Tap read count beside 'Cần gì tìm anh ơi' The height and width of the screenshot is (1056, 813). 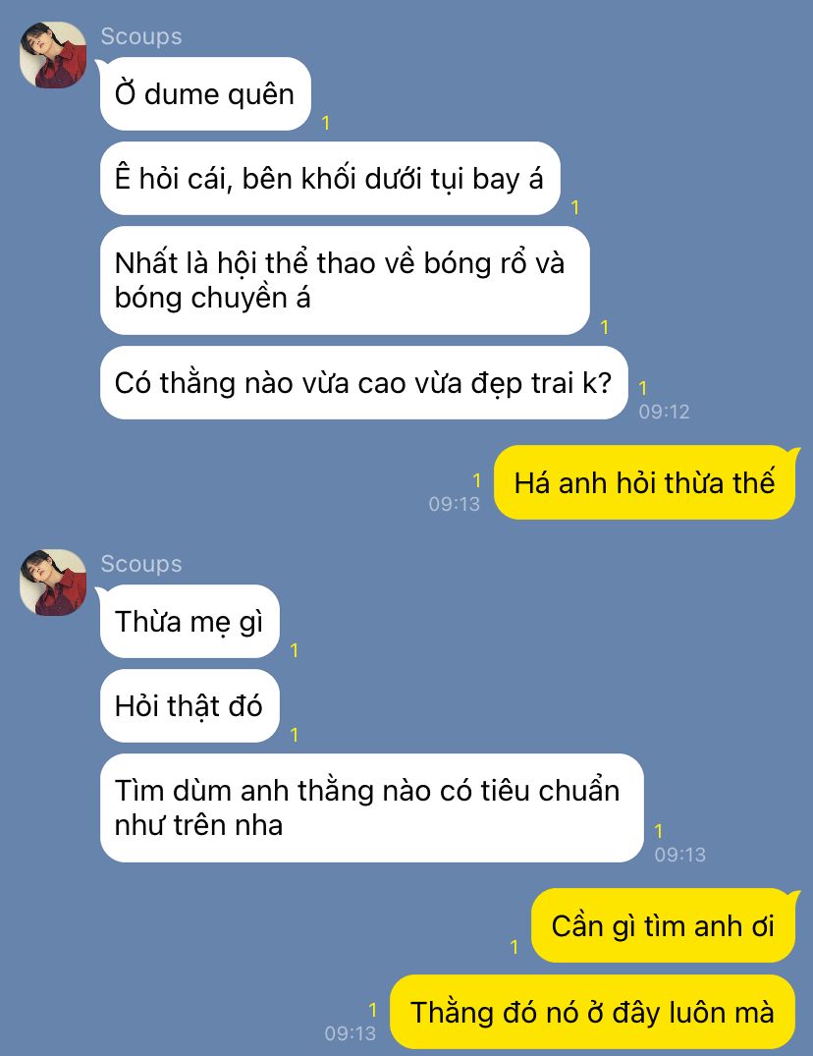pyautogui.click(x=515, y=947)
